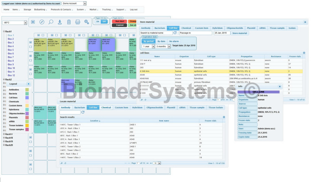Collapse the Search results grid in Locate material
318x182 pixels.
pos(224,117)
